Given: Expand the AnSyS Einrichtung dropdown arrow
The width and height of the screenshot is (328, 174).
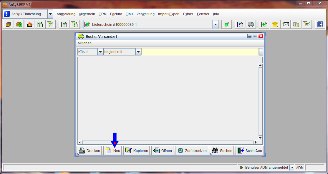Looking at the screenshot, I should [x=50, y=14].
